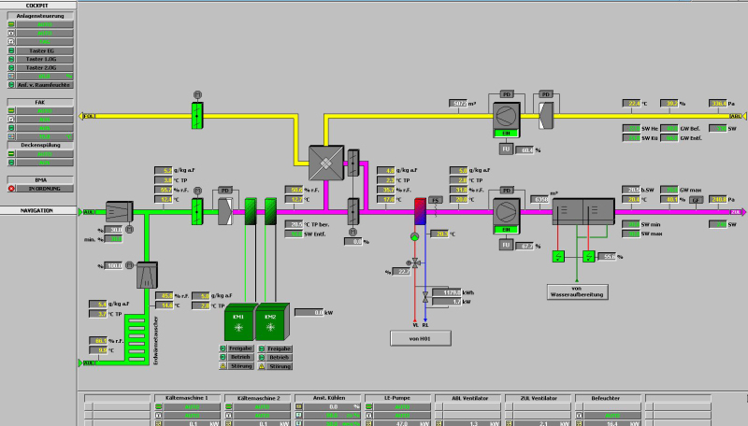Open the KM1 chiller unit
748x426 pixels.
point(240,322)
